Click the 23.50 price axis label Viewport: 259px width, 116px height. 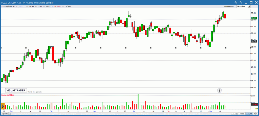[253, 13]
